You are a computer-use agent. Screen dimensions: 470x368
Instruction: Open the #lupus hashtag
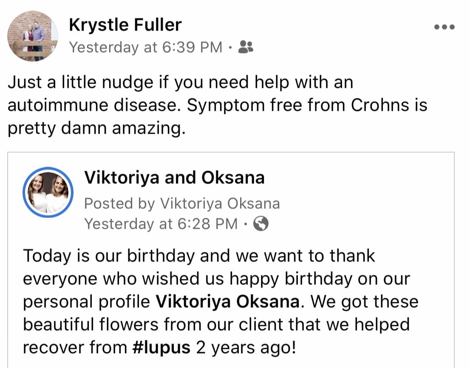coord(161,348)
